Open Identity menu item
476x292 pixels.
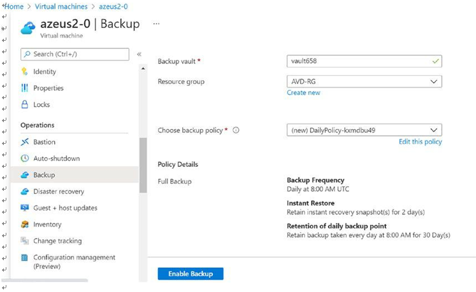(45, 71)
